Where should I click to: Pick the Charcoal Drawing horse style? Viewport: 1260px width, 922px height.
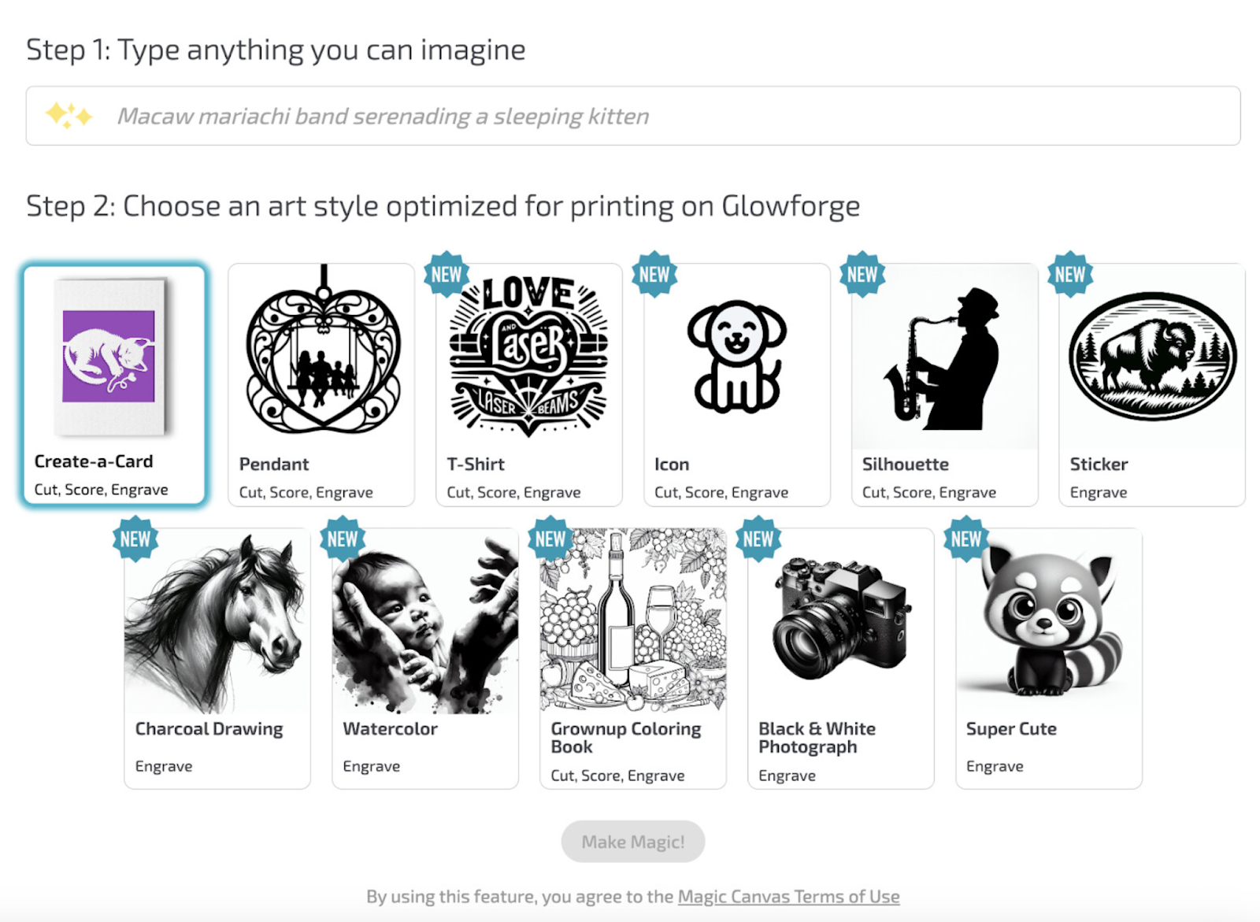coord(217,622)
